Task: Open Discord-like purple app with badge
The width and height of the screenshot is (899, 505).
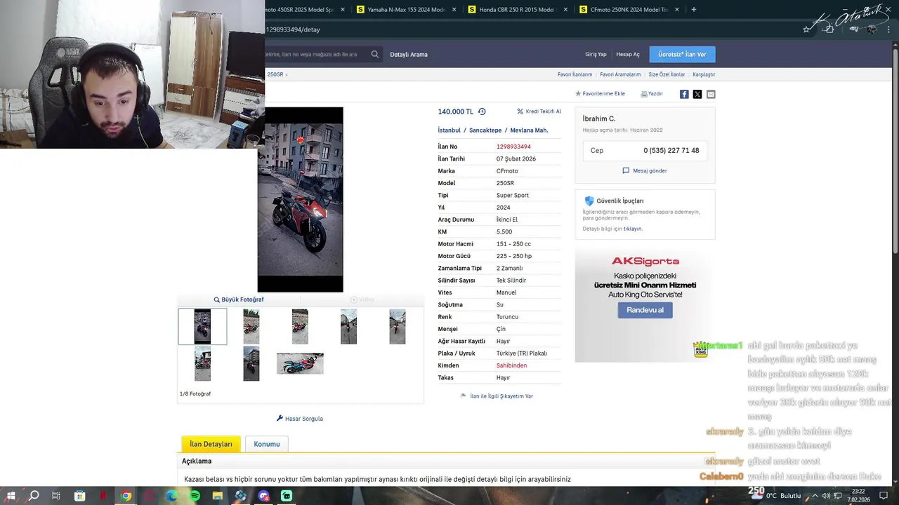Action: coord(263,496)
